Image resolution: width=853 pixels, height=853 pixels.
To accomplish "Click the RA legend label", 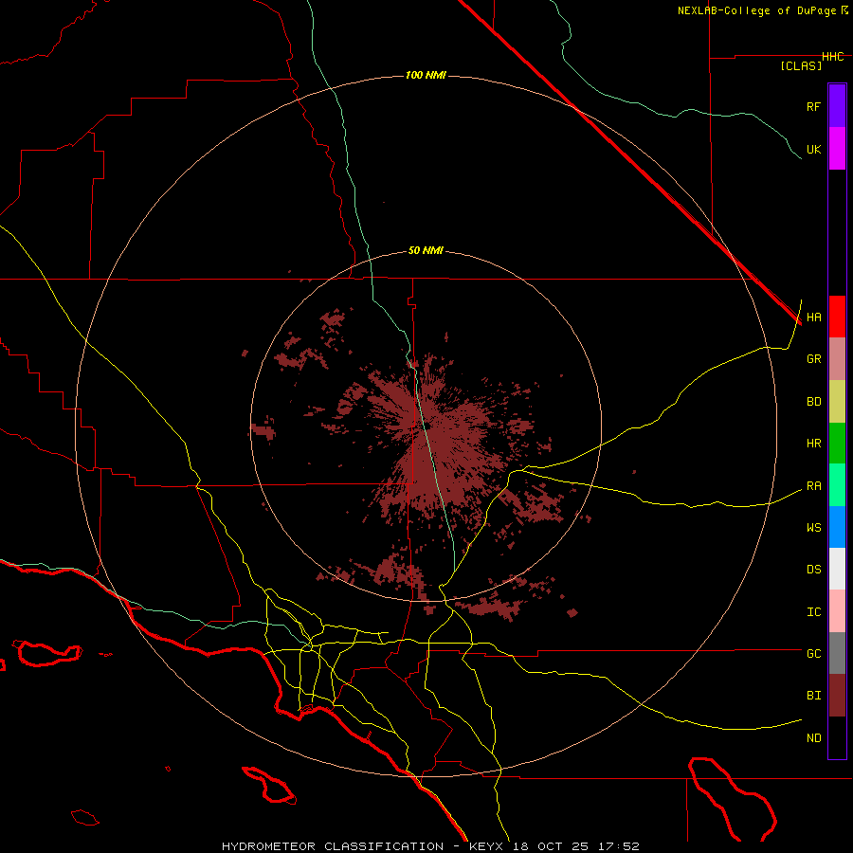I will 813,486.
